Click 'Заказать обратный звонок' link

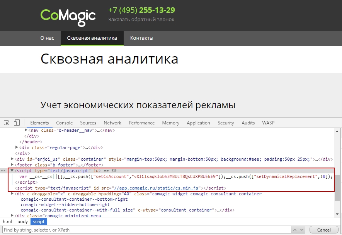point(141,20)
